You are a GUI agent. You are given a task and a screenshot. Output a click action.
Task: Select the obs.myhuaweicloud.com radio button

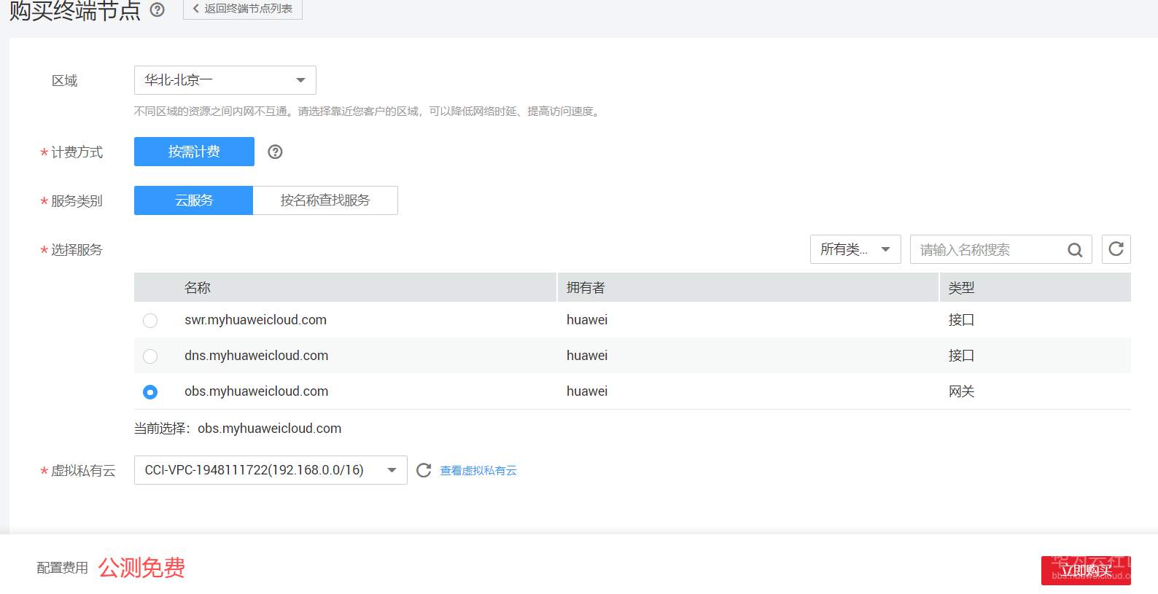coord(150,392)
